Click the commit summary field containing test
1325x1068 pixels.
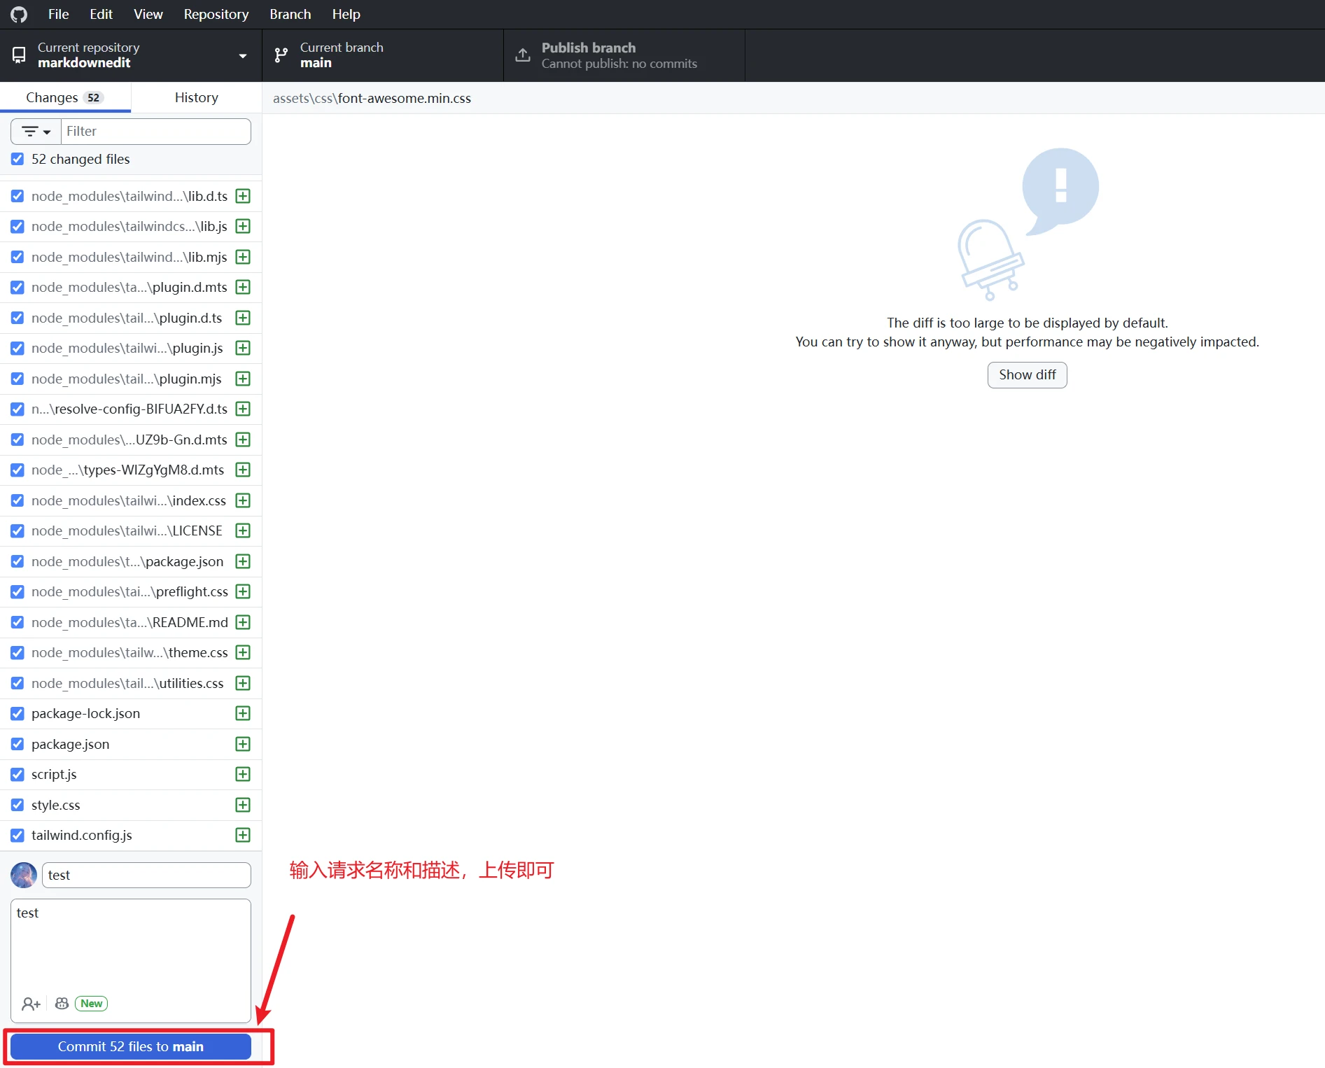click(146, 875)
